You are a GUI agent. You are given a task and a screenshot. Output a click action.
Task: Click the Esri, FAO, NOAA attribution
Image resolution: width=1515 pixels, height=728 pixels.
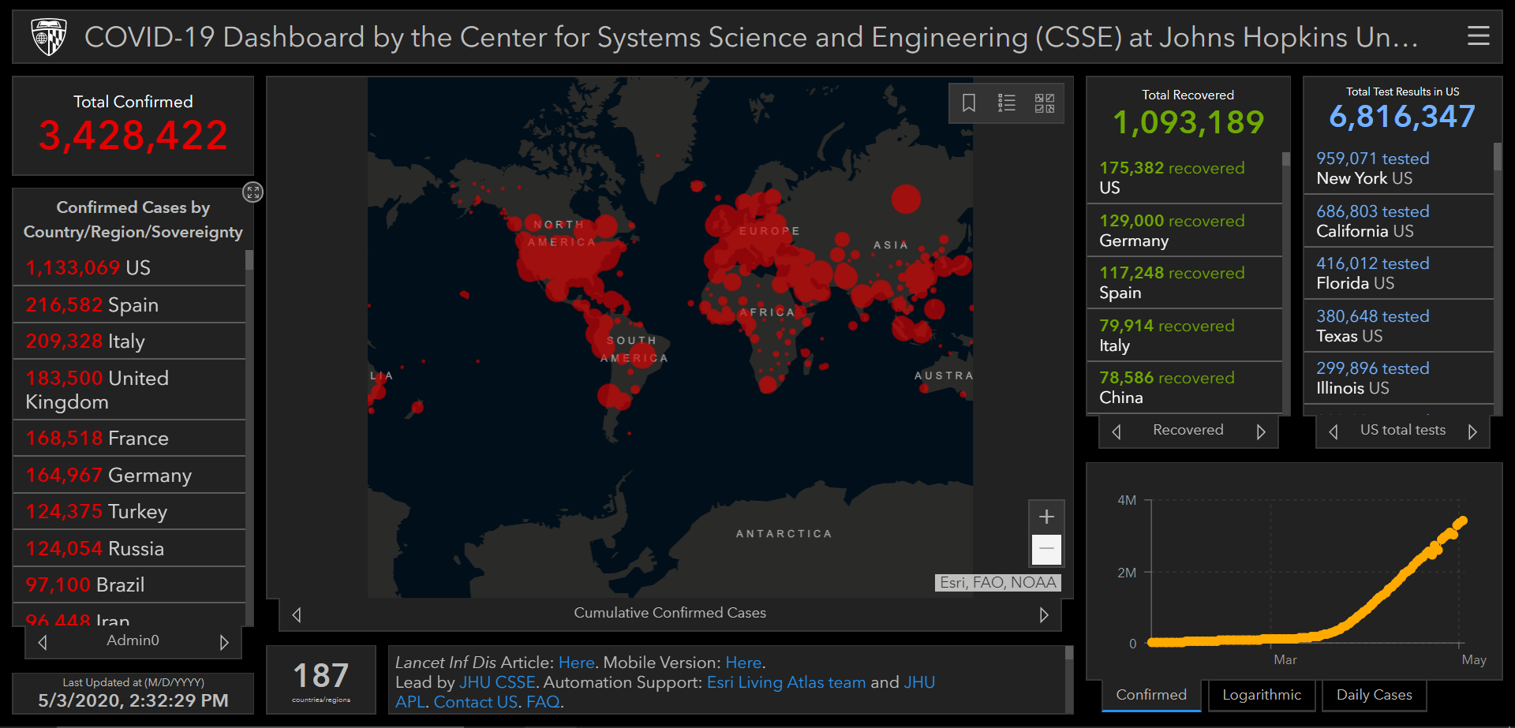[998, 583]
